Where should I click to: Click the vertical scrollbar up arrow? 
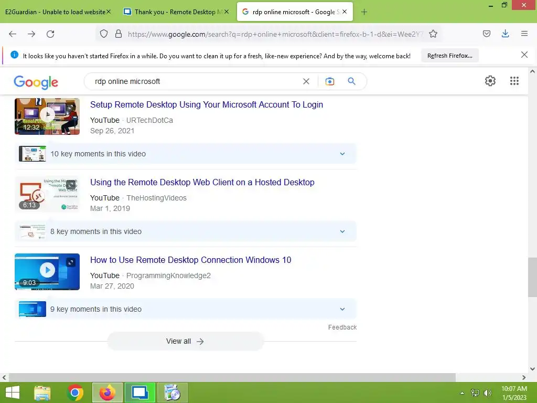click(533, 71)
